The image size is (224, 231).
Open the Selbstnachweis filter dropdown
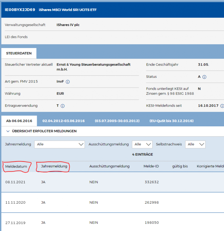coord(195,144)
